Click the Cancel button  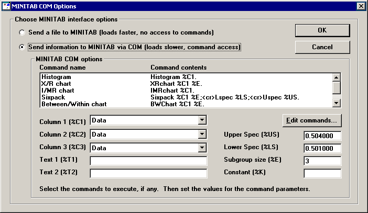click(322, 47)
